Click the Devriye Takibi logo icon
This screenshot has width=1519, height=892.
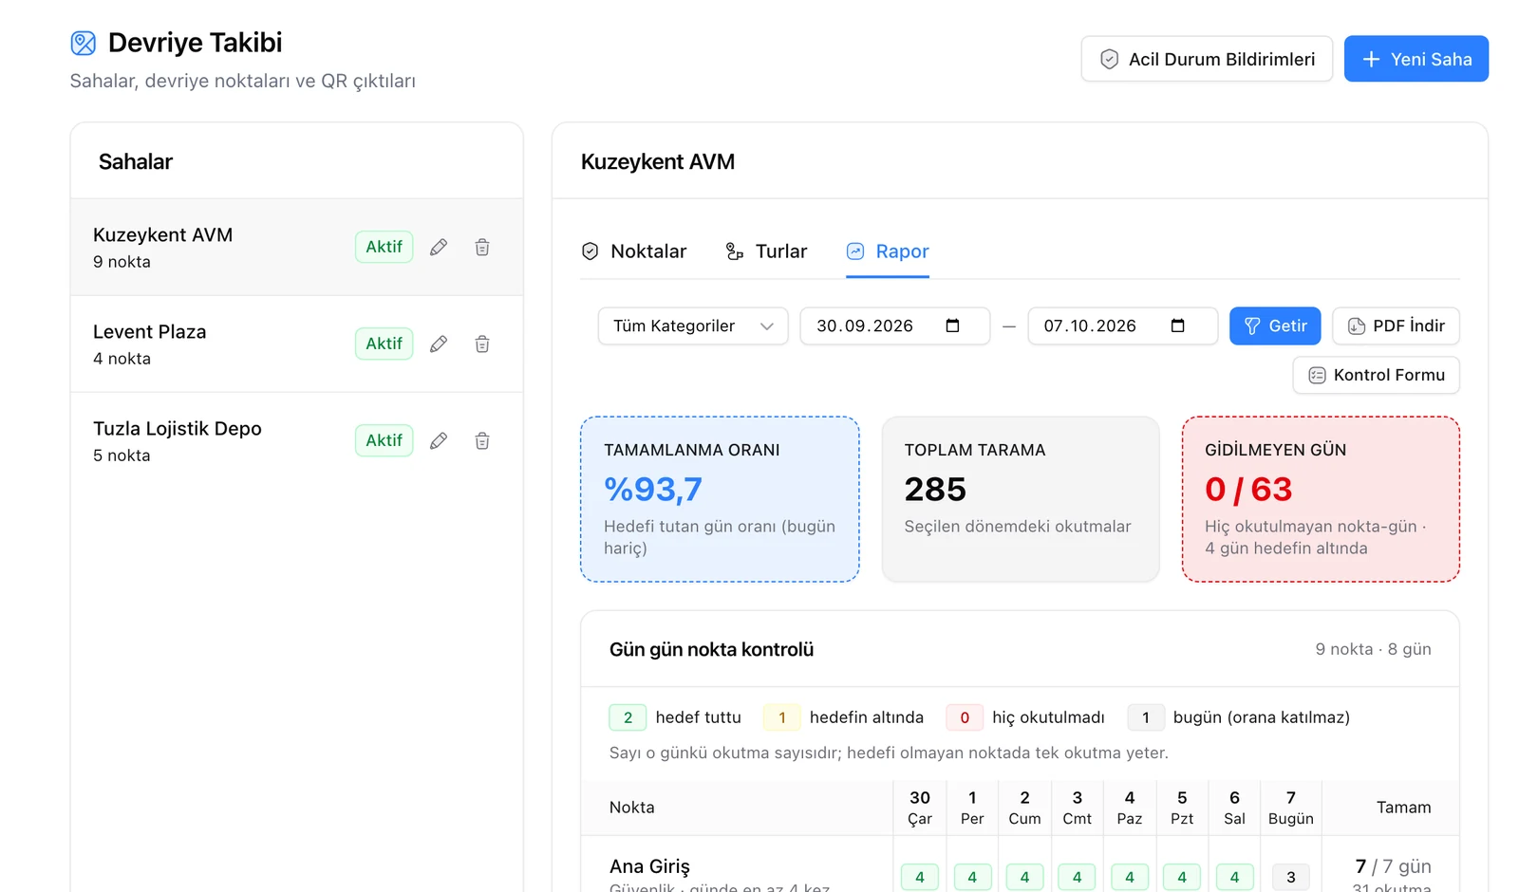(x=84, y=43)
